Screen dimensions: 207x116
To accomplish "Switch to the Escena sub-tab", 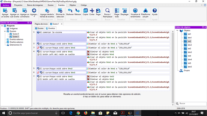I will pos(39,28).
